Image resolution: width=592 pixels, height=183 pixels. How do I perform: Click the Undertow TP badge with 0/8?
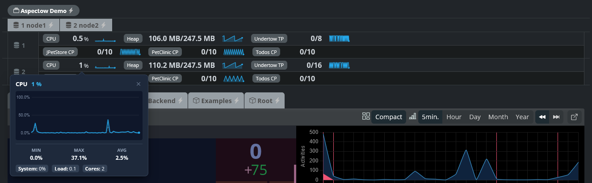pos(269,39)
